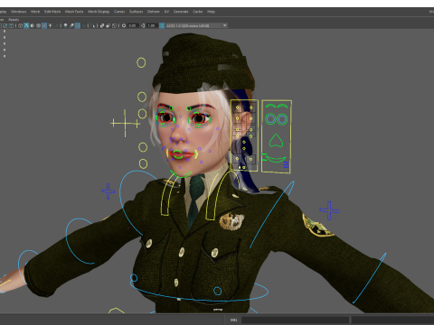
Task: Open the Cache menu
Action: (198, 12)
